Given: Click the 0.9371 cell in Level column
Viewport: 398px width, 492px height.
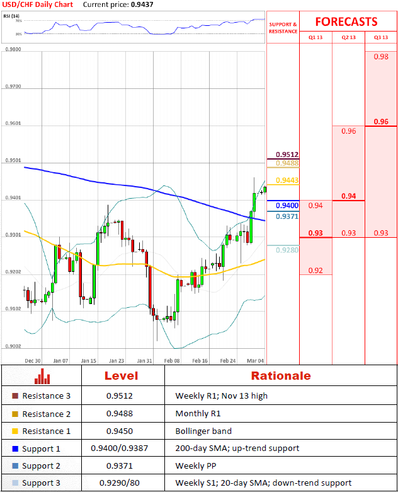Looking at the screenshot, I should point(120,466).
